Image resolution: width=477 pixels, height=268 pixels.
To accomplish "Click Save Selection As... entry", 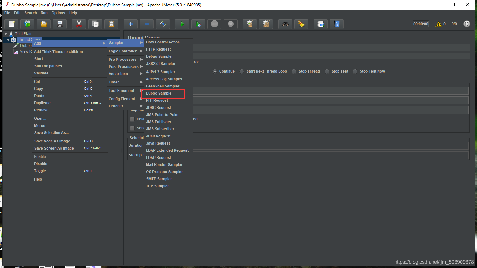I will tap(70, 133).
